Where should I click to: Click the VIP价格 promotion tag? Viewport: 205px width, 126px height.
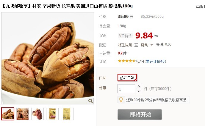(x=125, y=35)
